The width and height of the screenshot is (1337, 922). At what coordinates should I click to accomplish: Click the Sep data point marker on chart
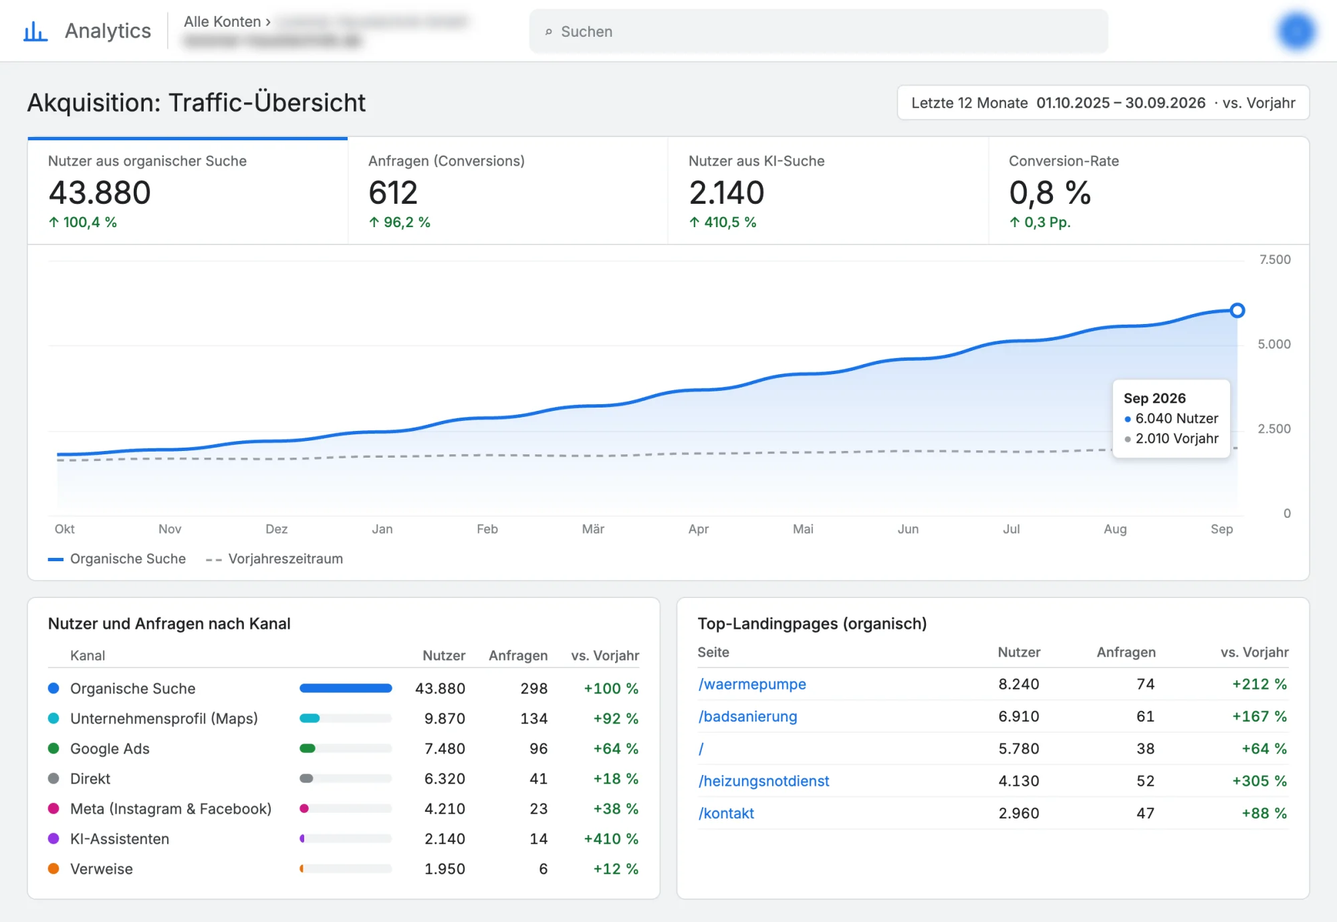click(1237, 310)
